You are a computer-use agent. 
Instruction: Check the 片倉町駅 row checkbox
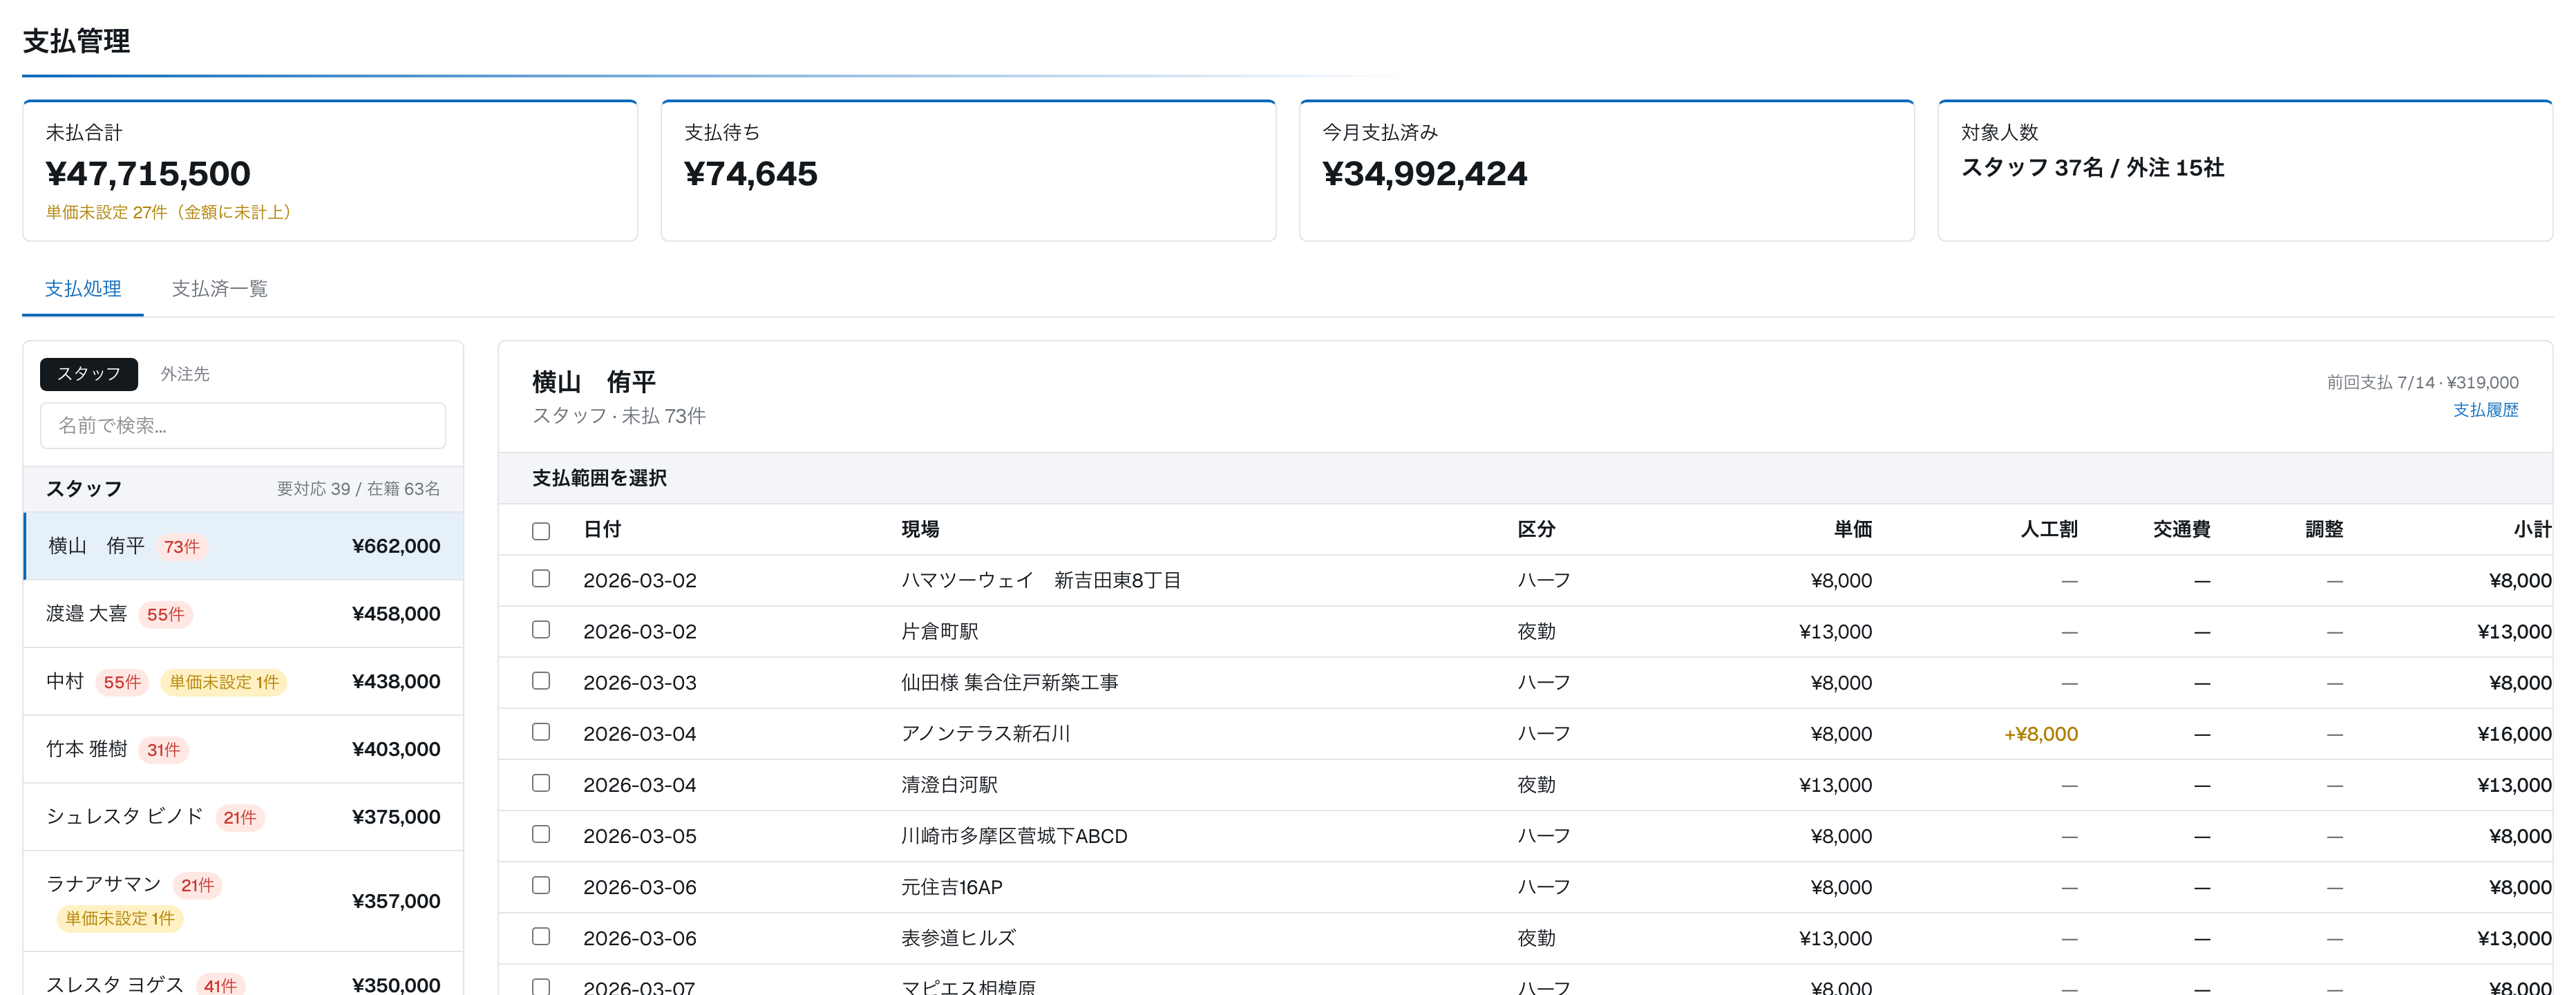tap(541, 630)
